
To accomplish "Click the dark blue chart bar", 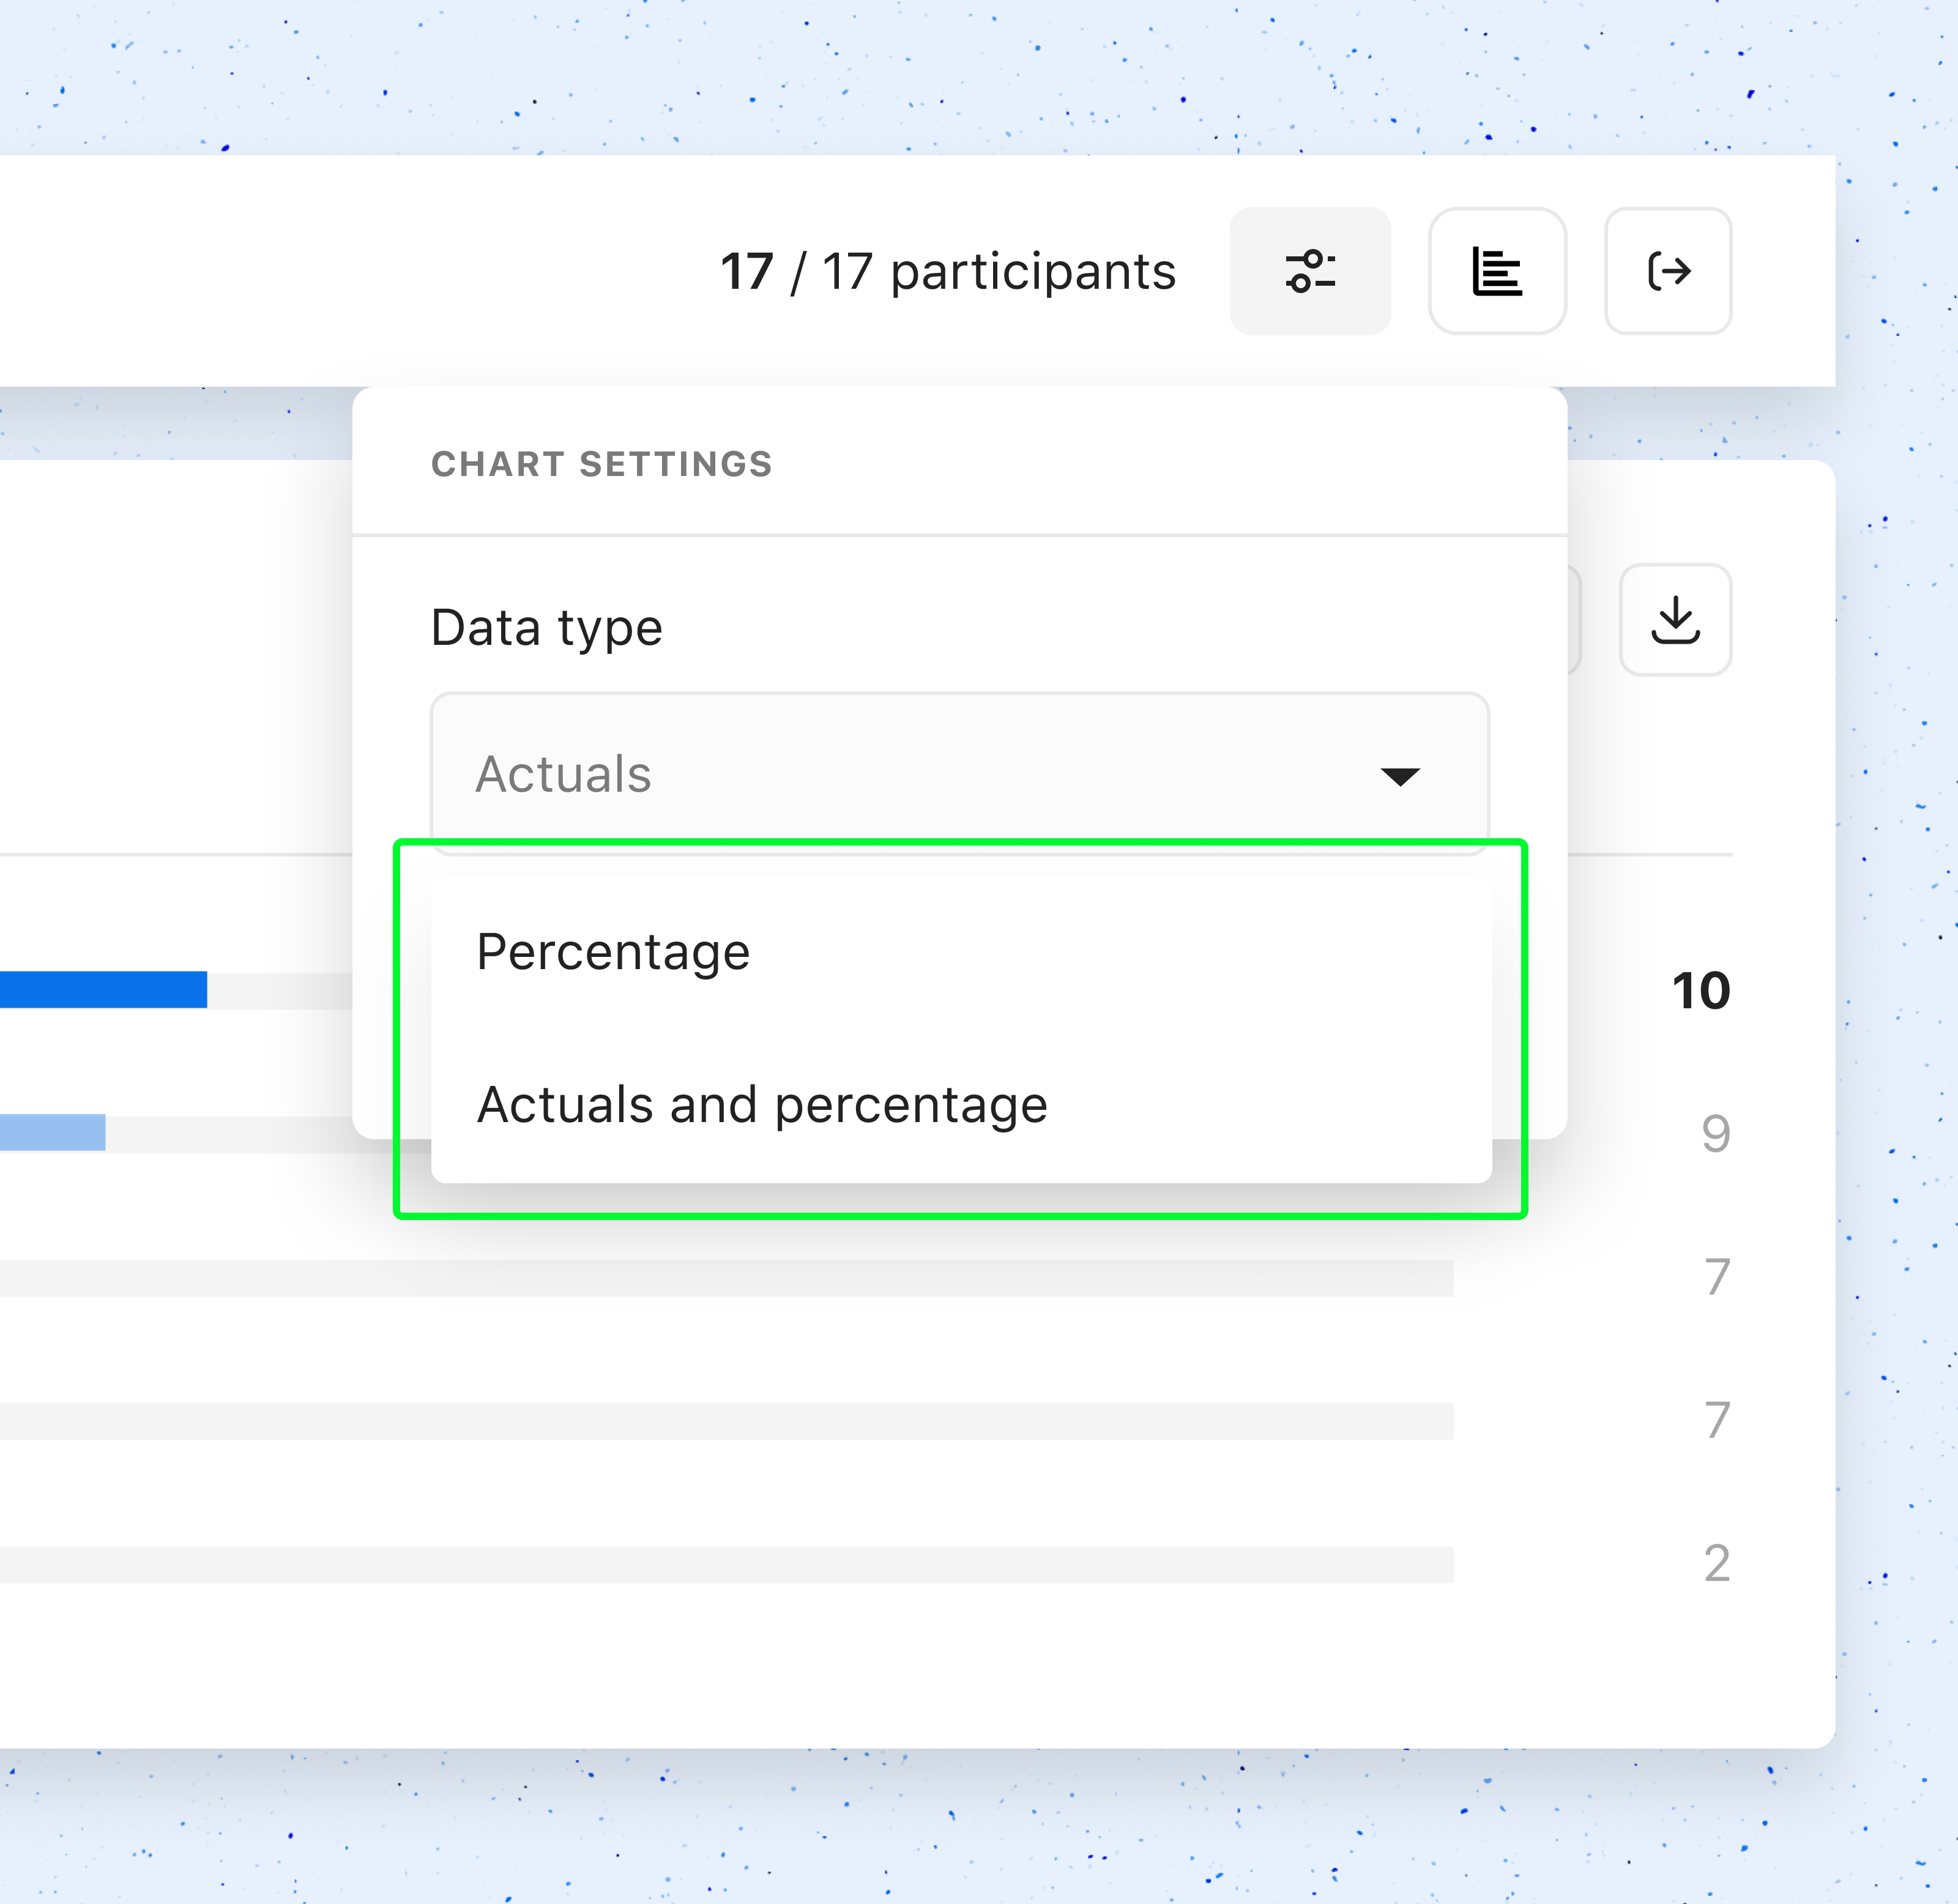I will coord(103,990).
